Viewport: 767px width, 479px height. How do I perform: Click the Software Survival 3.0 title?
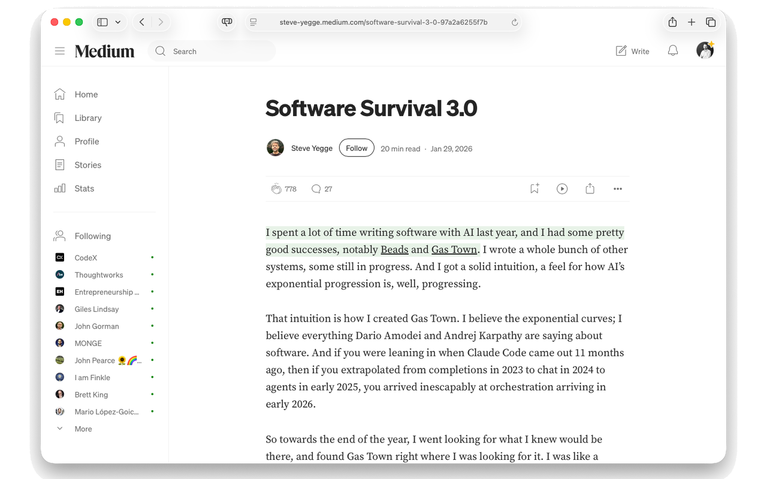point(372,108)
